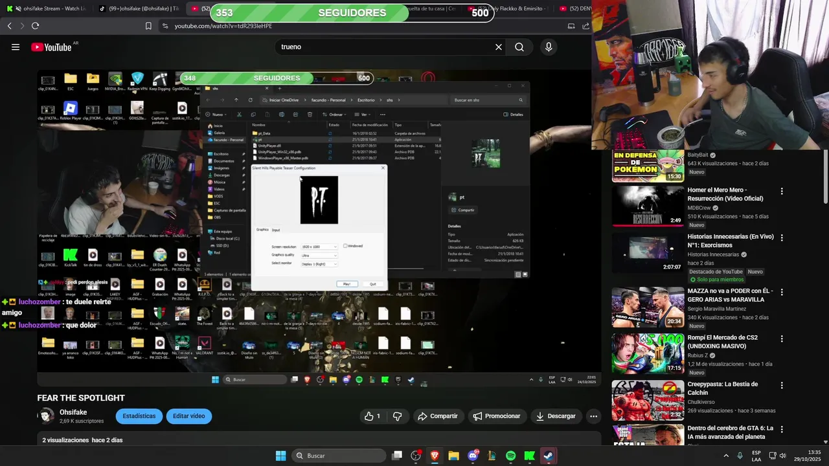The height and width of the screenshot is (466, 829).
Task: Open options for Rompí El Mercado de CS2
Action: pyautogui.click(x=782, y=338)
